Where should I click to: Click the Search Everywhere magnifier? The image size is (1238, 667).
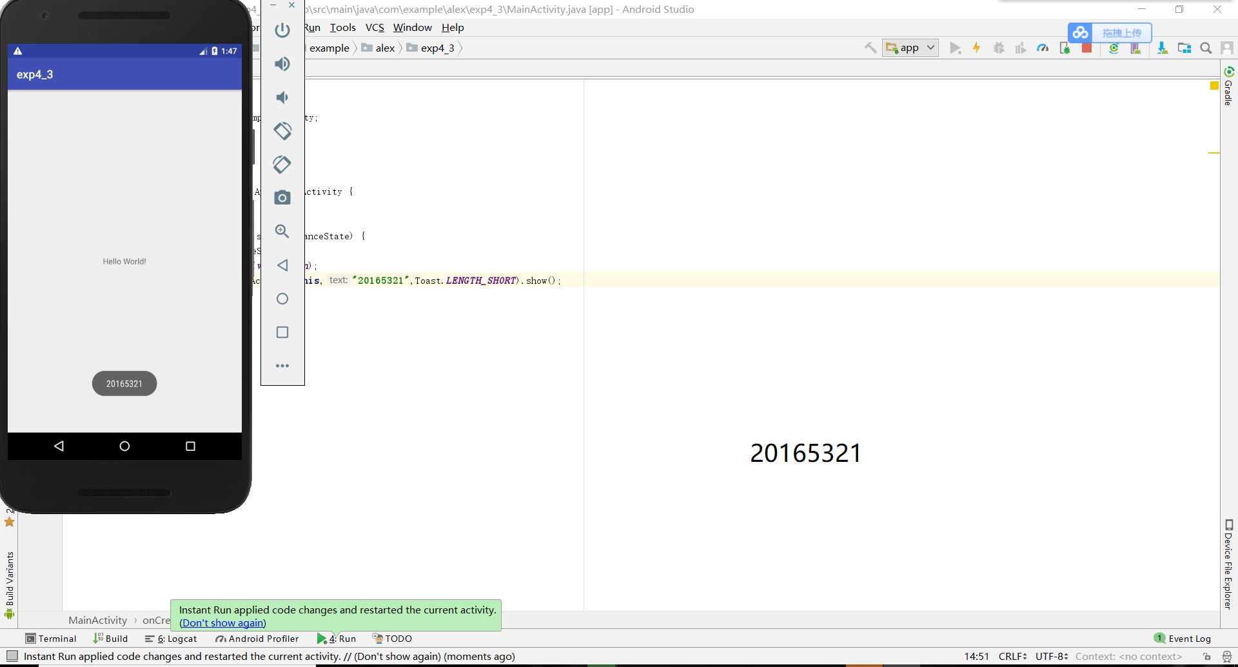pyautogui.click(x=1206, y=48)
